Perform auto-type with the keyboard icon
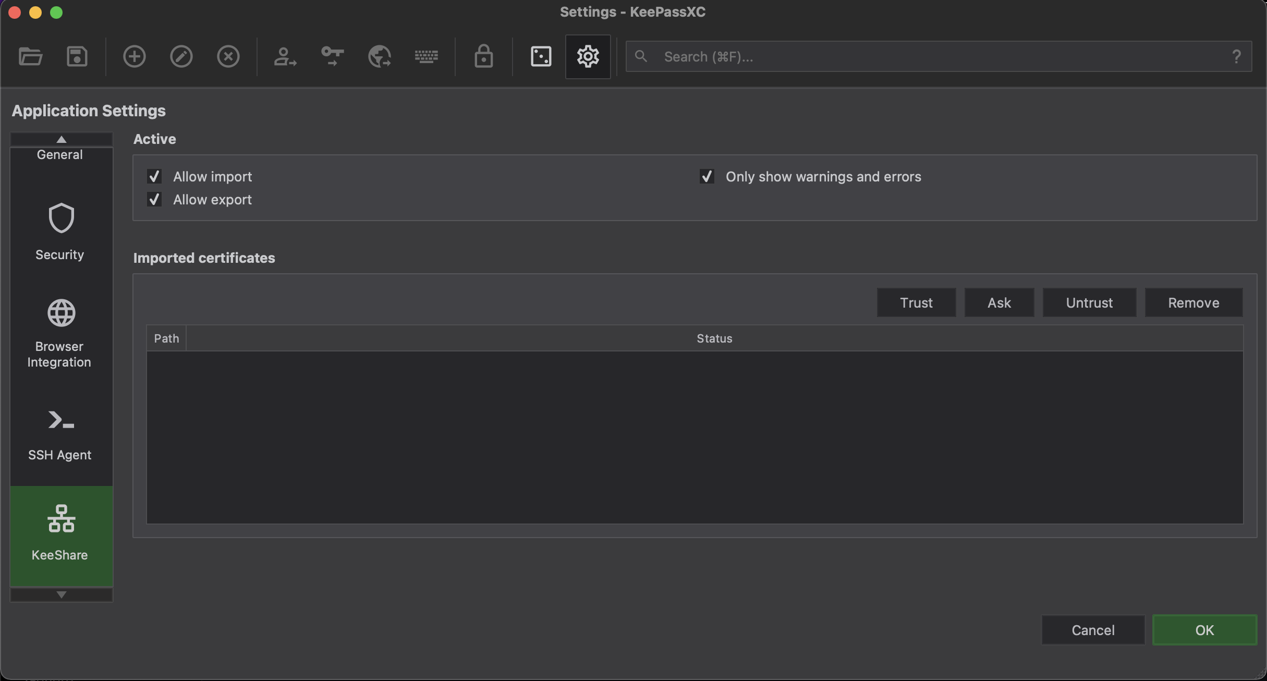The height and width of the screenshot is (681, 1267). (x=426, y=56)
